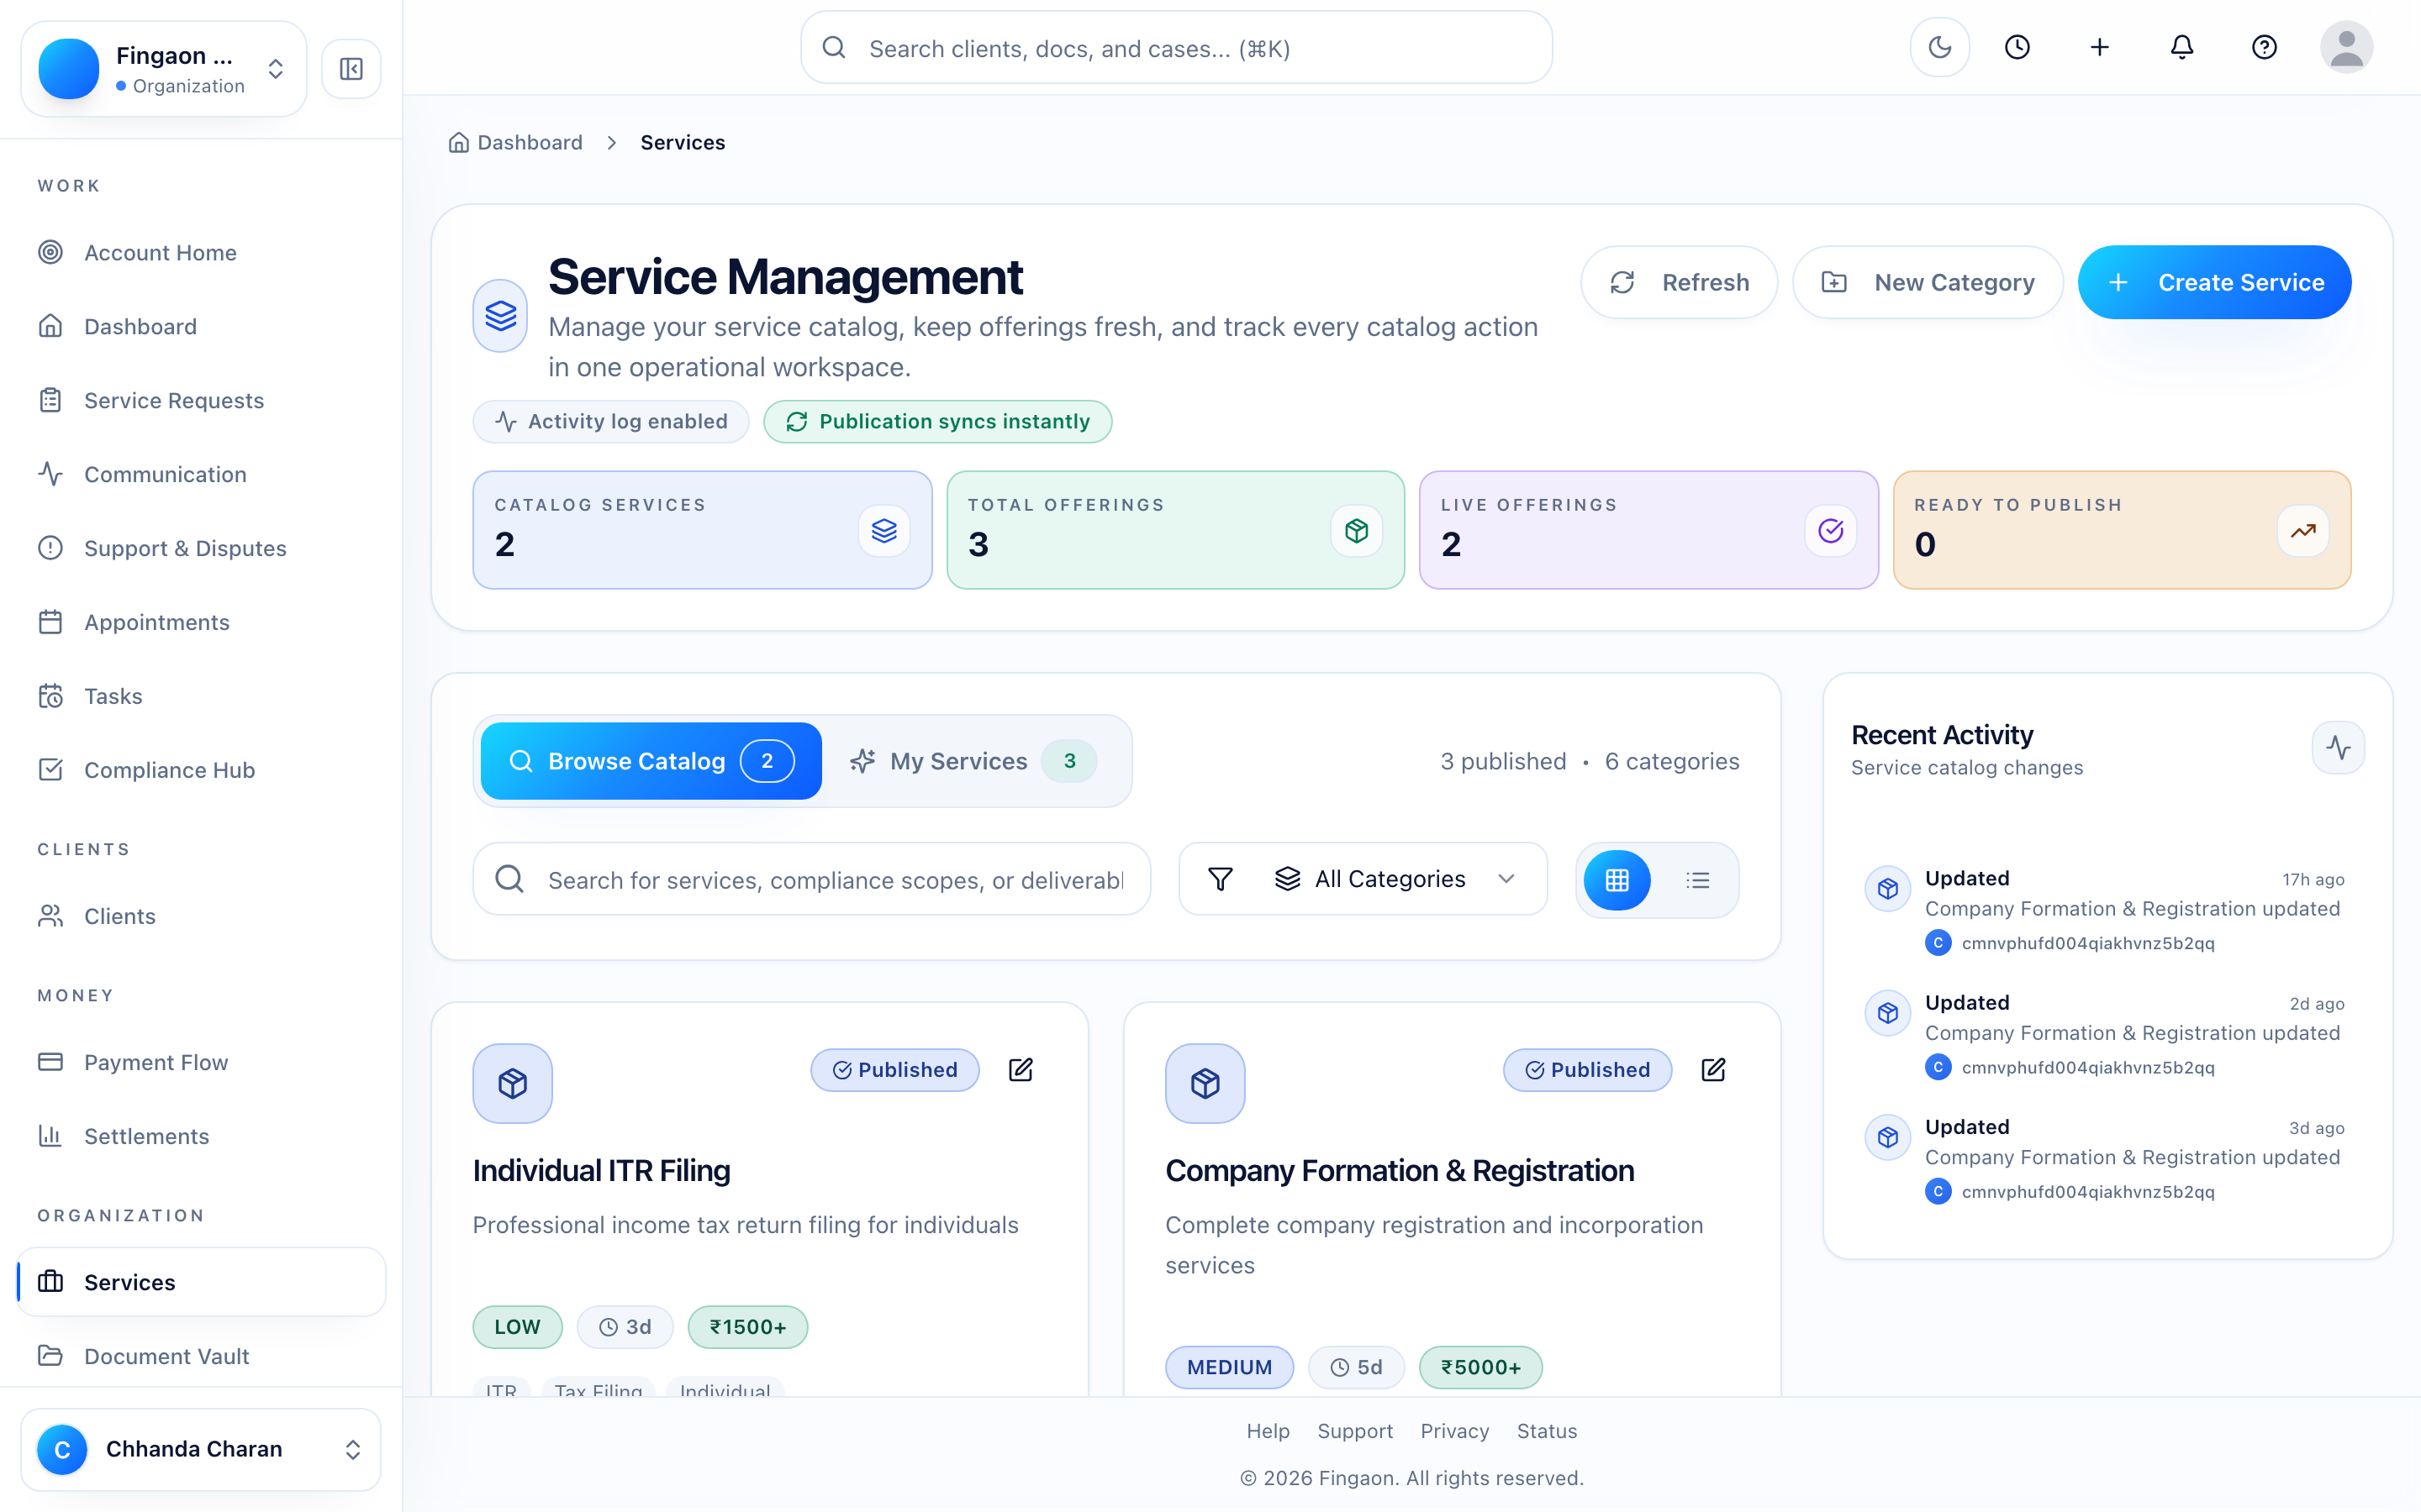The width and height of the screenshot is (2421, 1512).
Task: Open the Status footer link
Action: [x=1547, y=1431]
